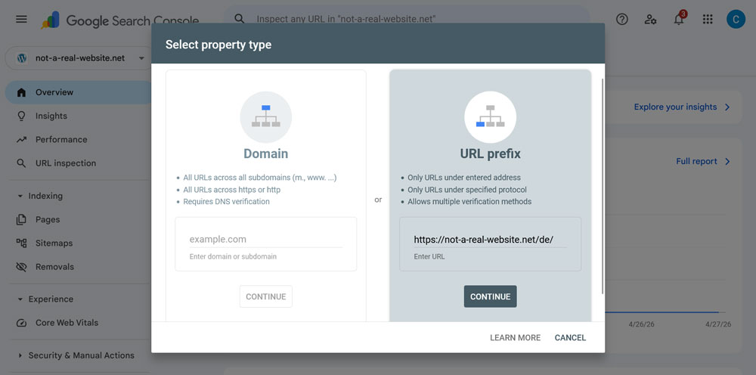Image resolution: width=756 pixels, height=375 pixels.
Task: Click the Removals crossed-eye icon
Action: point(21,267)
